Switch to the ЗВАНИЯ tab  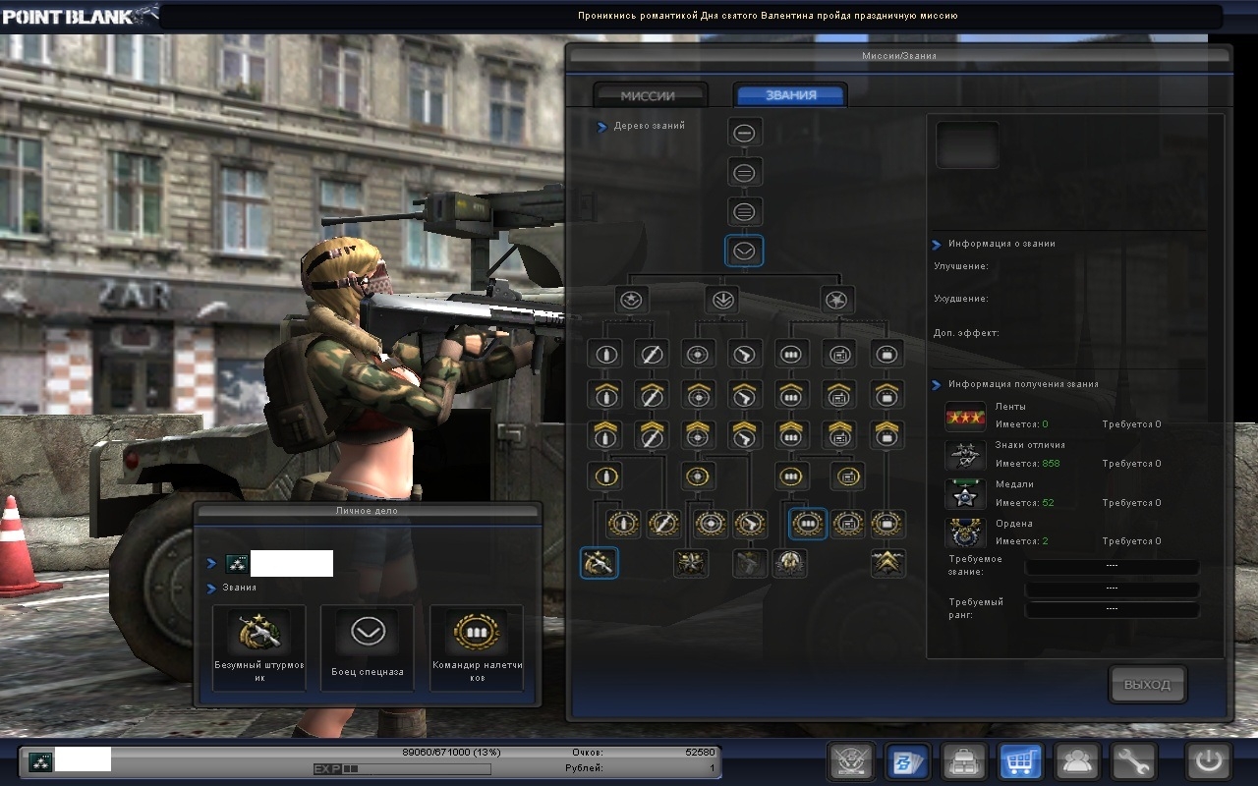pyautogui.click(x=791, y=95)
